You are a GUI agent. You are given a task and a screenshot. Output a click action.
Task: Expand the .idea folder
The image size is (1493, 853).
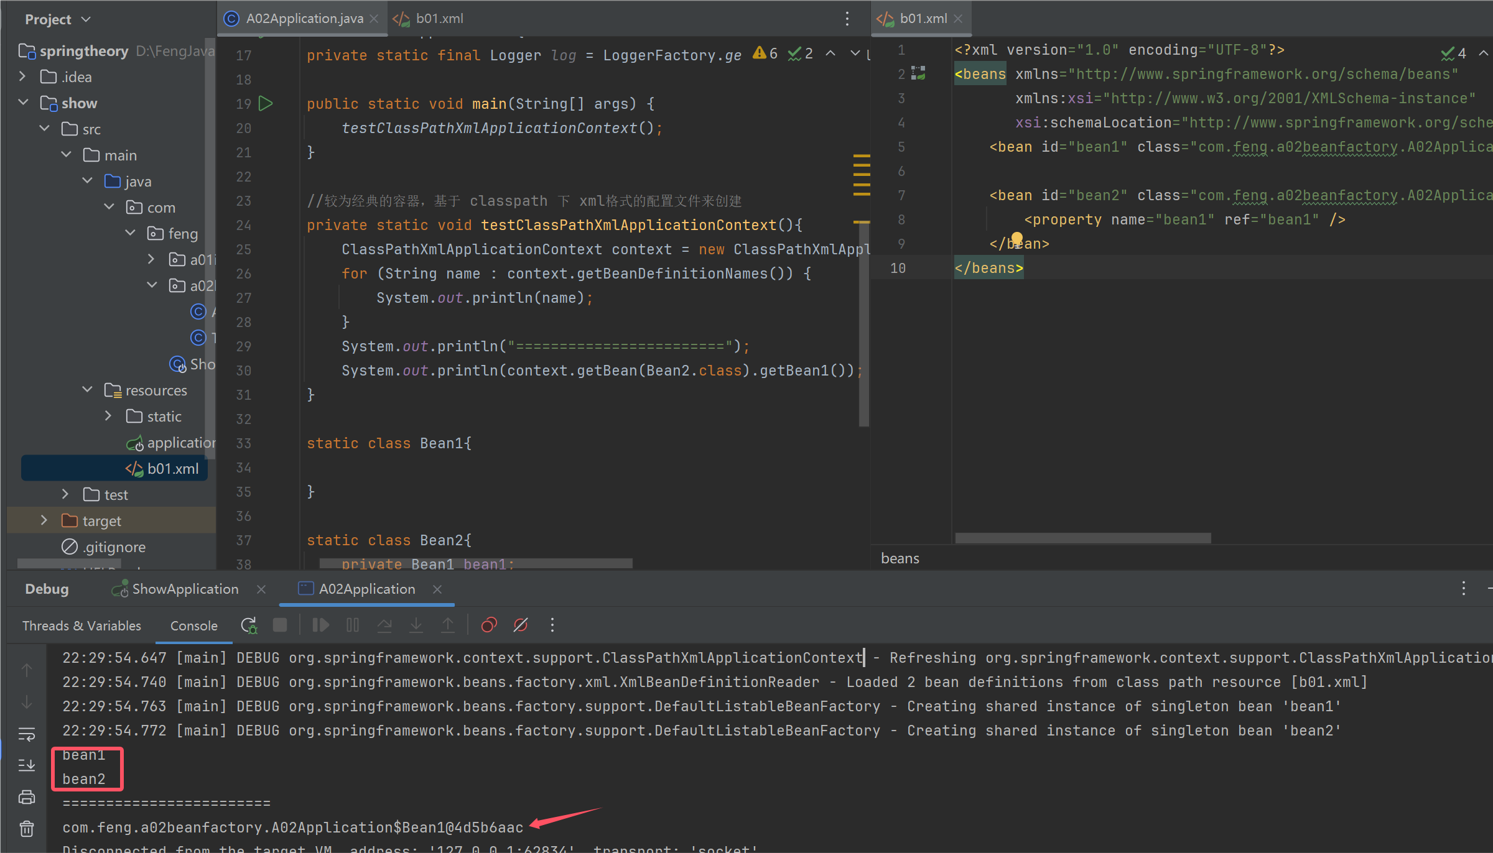(x=23, y=76)
